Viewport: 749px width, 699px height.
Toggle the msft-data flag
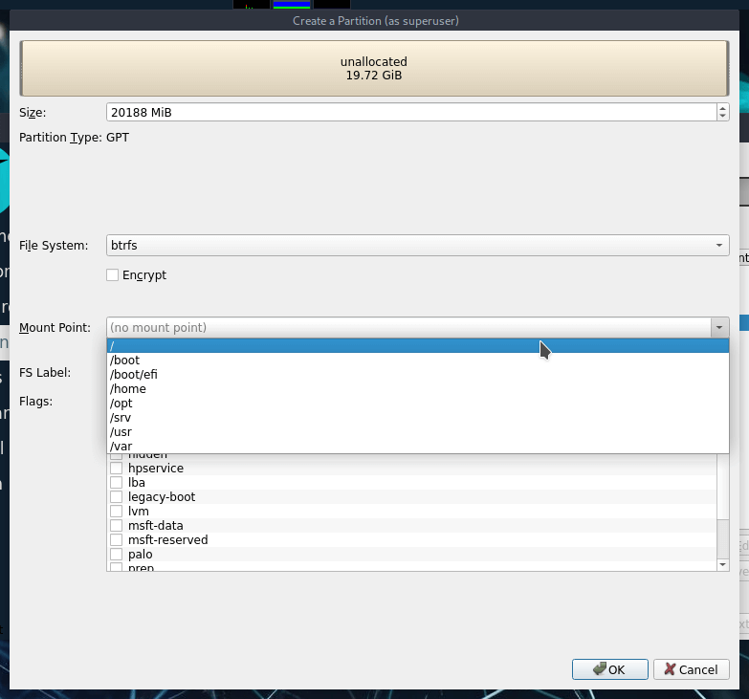click(116, 526)
